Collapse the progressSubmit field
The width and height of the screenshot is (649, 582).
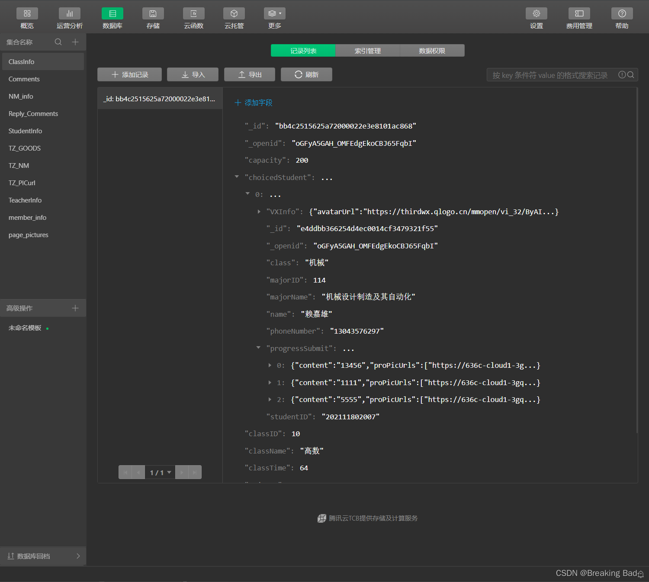[258, 347]
